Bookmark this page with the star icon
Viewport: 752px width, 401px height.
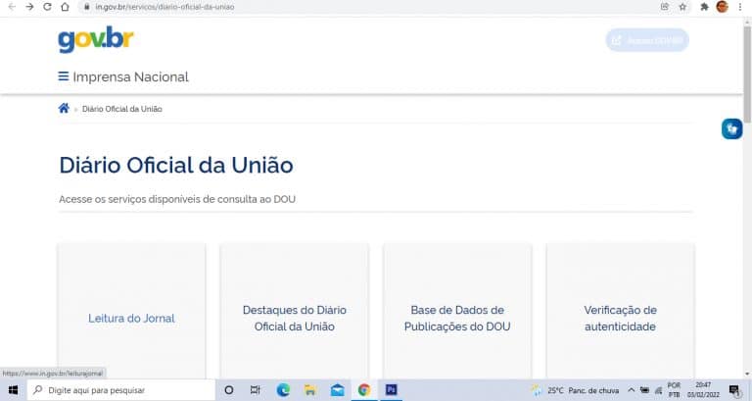(682, 7)
